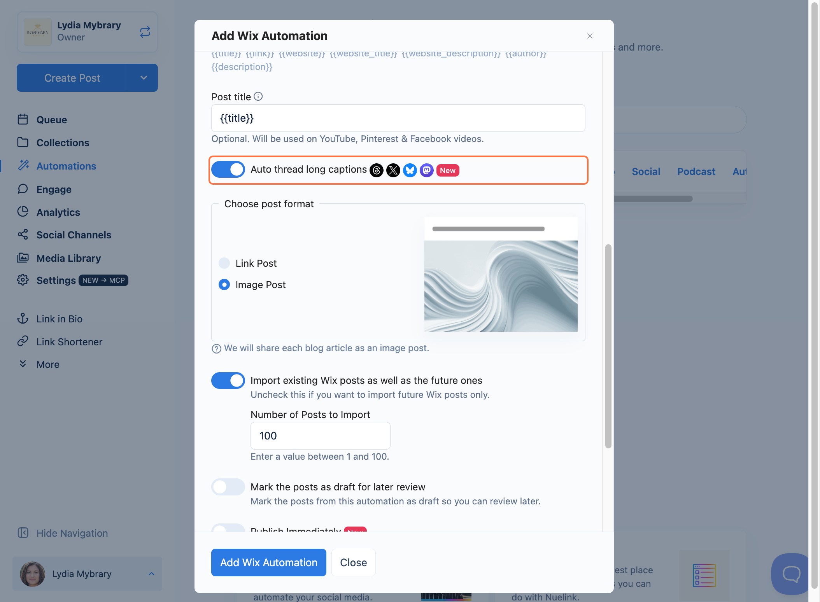The image size is (820, 602).
Task: Click the X (Twitter) icon beside auto thread
Action: pos(393,170)
